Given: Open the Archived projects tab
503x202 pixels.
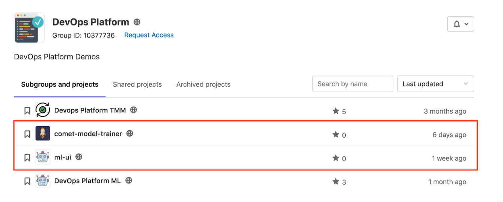Looking at the screenshot, I should (203, 84).
